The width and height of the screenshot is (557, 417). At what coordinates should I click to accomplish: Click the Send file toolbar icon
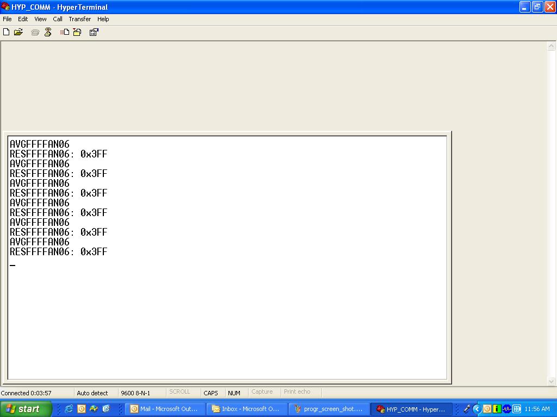pyautogui.click(x=65, y=32)
